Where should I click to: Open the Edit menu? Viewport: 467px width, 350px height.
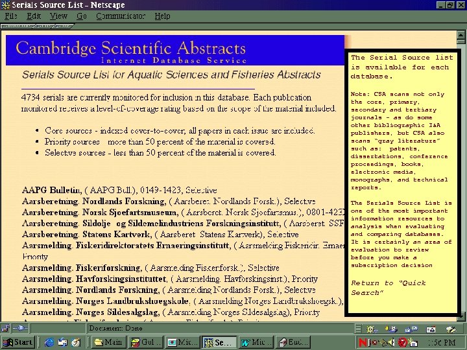[x=34, y=16]
